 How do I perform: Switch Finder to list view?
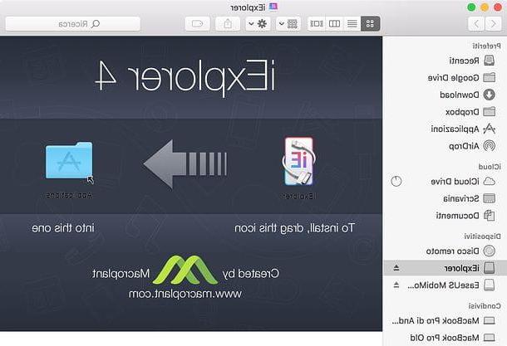pos(352,23)
